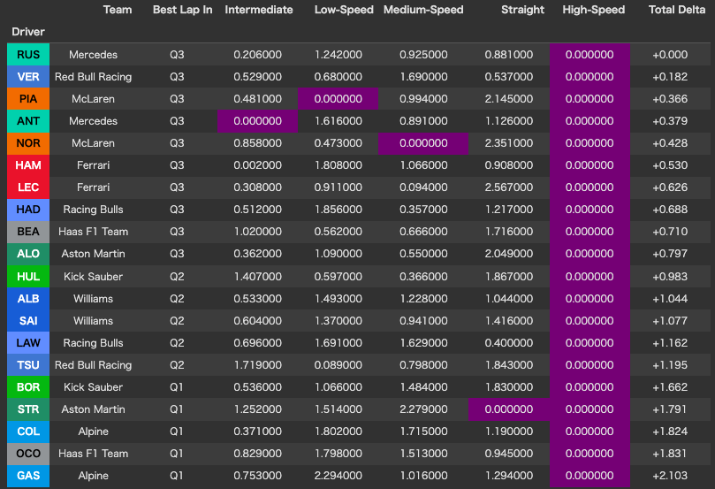The height and width of the screenshot is (489, 715).
Task: Select the GAS driver cell
Action: click(28, 476)
